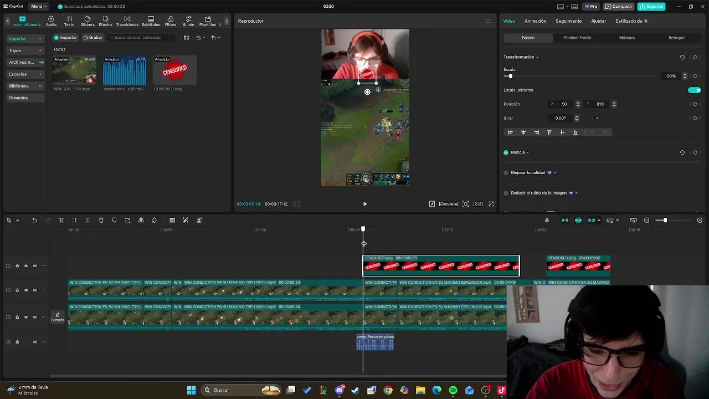Click the Spotify icon in the taskbar
This screenshot has height=399, width=709.
pyautogui.click(x=453, y=390)
